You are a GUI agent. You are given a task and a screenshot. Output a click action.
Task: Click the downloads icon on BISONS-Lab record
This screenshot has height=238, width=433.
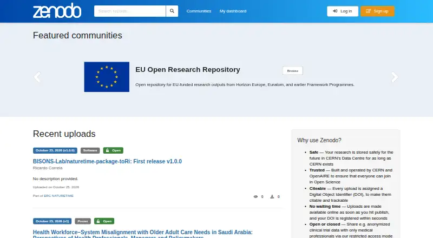272,196
